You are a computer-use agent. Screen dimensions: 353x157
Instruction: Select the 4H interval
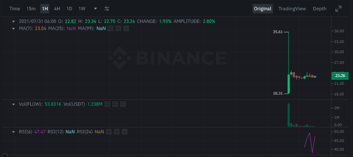[x=57, y=9]
